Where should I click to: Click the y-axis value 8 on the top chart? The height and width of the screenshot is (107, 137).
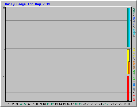[x=4, y=8]
